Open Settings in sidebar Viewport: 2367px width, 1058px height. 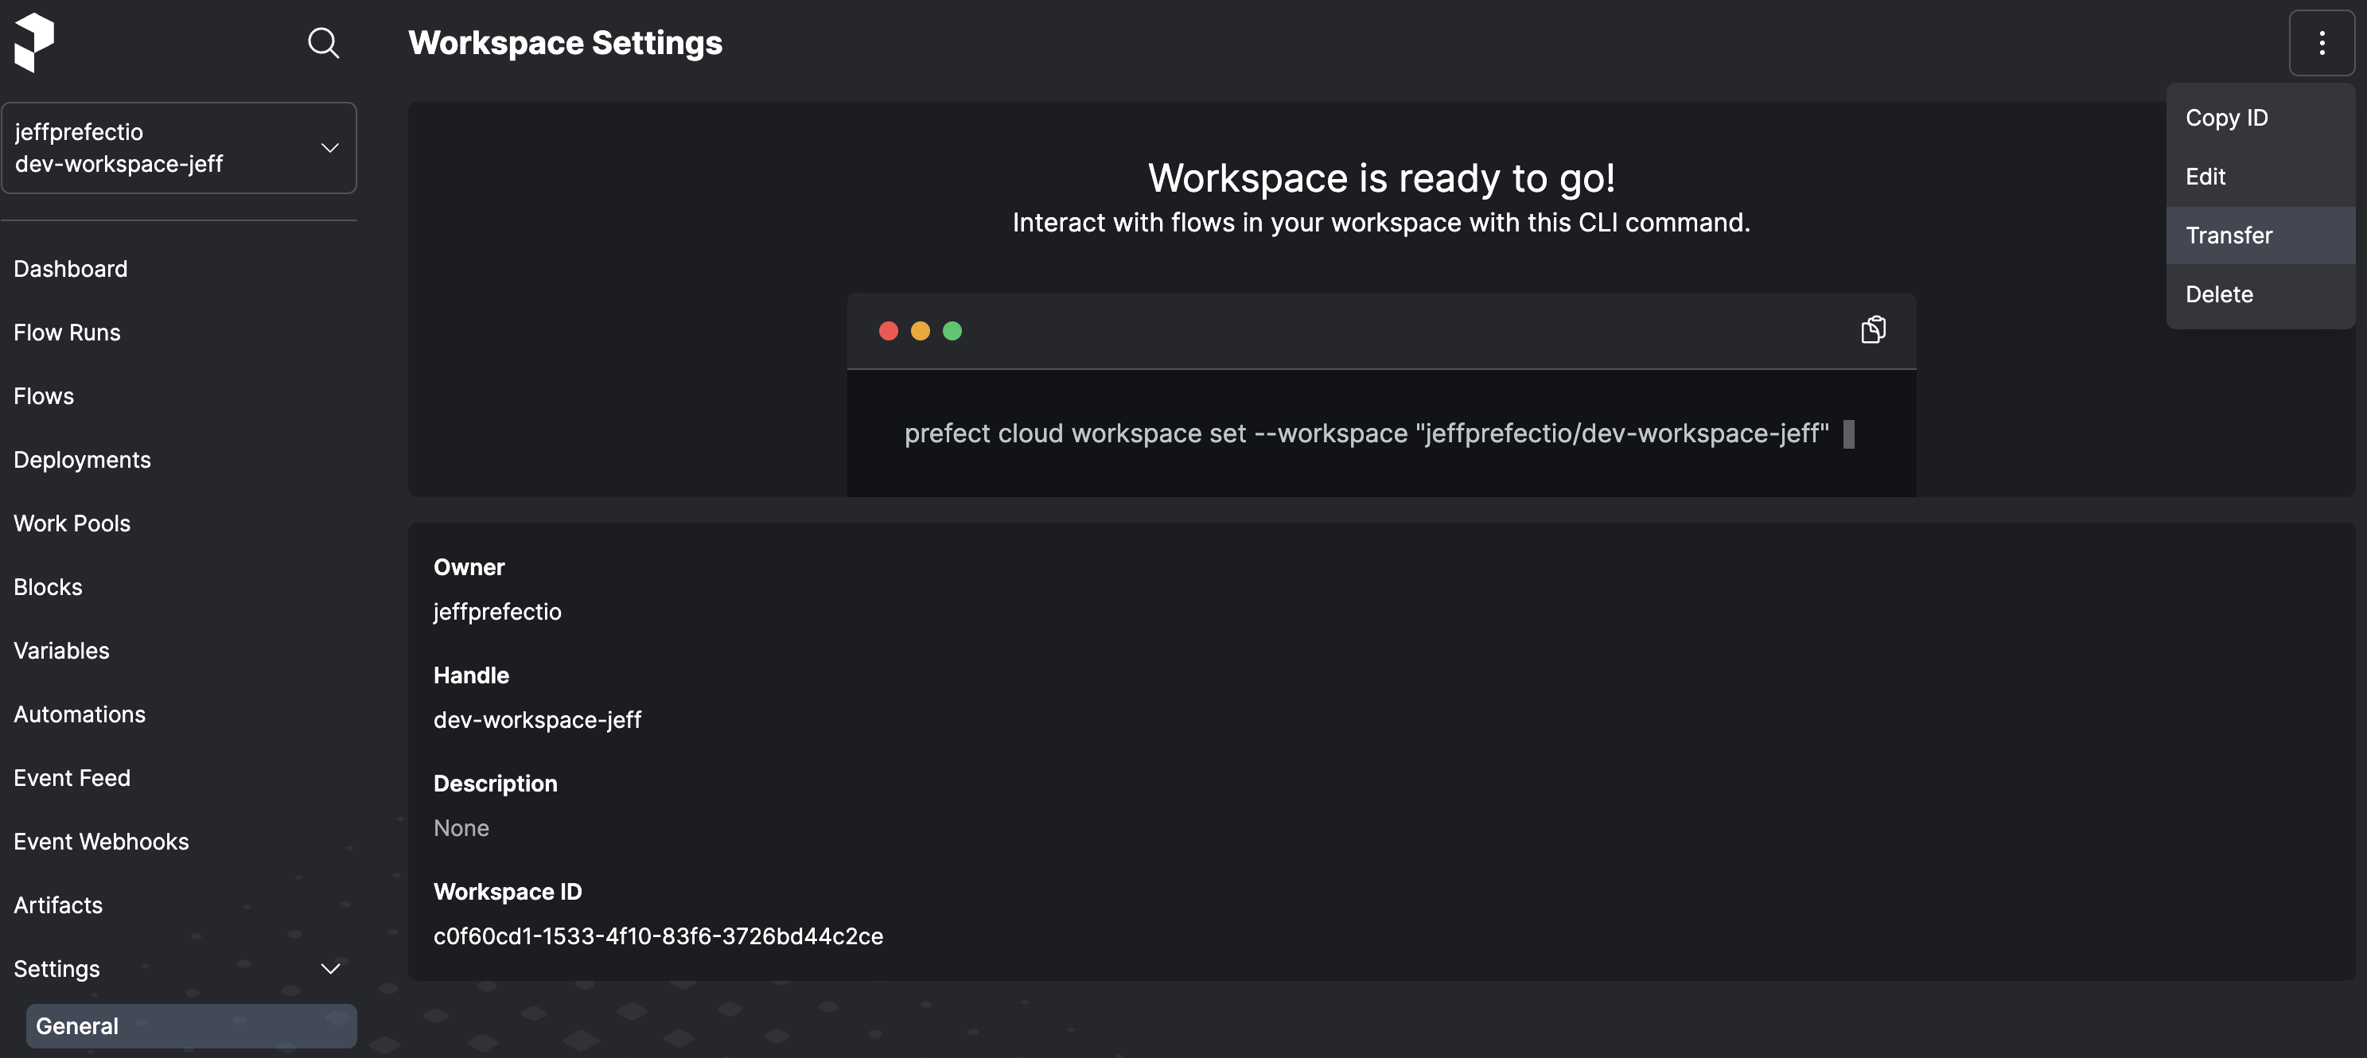[x=57, y=969]
